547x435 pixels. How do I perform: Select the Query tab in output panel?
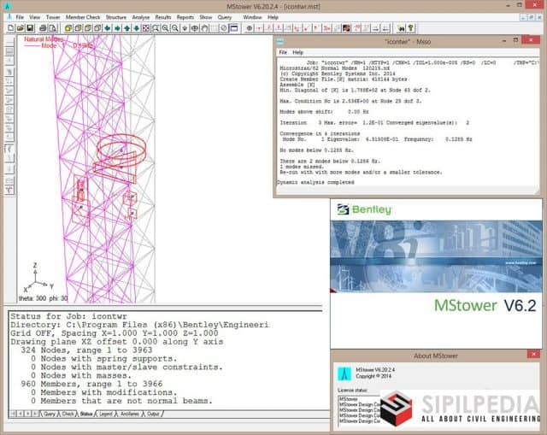(49, 414)
